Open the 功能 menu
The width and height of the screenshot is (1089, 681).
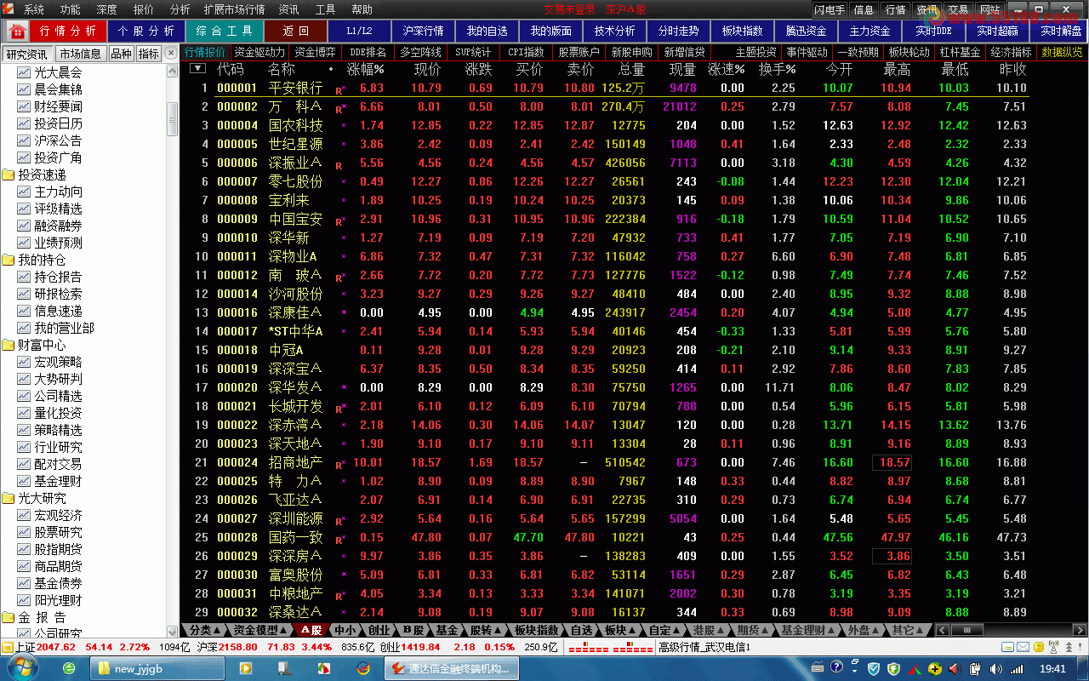point(71,10)
